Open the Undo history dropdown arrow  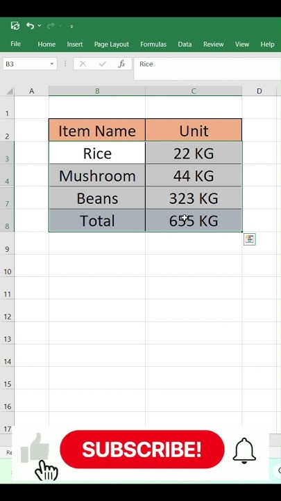click(x=40, y=26)
